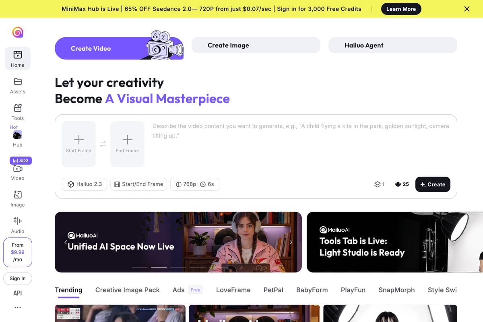Open Unified AI Space Now Live banner
The height and width of the screenshot is (322, 483).
click(178, 242)
